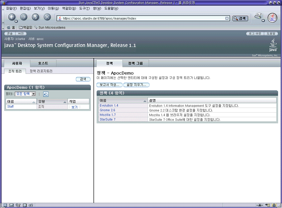
Task: Click the 작업 column header
Action: pos(78,102)
